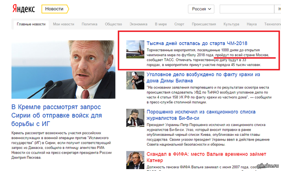Open the Новости section button
This screenshot has height=171, width=281.
click(55, 9)
